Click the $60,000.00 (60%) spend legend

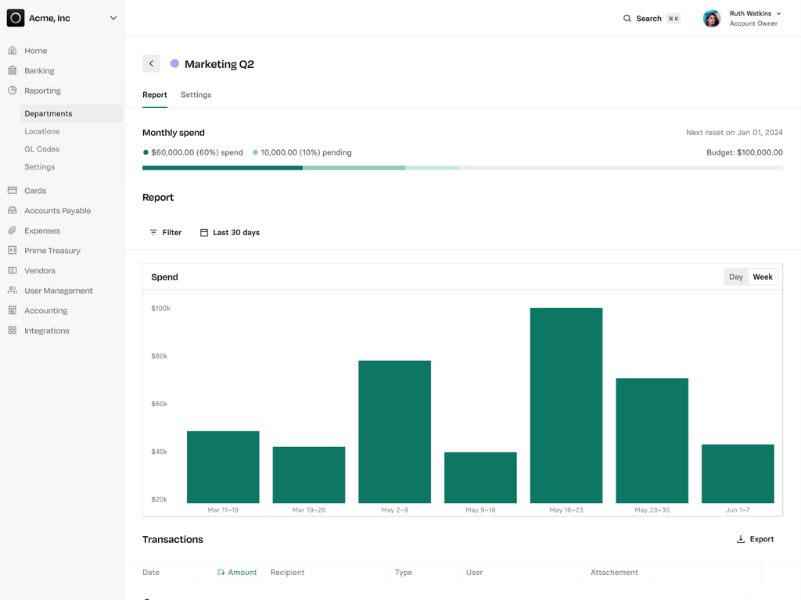pyautogui.click(x=192, y=152)
